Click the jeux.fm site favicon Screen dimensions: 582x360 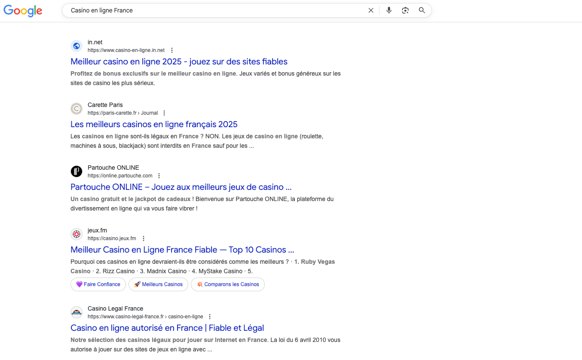[77, 234]
